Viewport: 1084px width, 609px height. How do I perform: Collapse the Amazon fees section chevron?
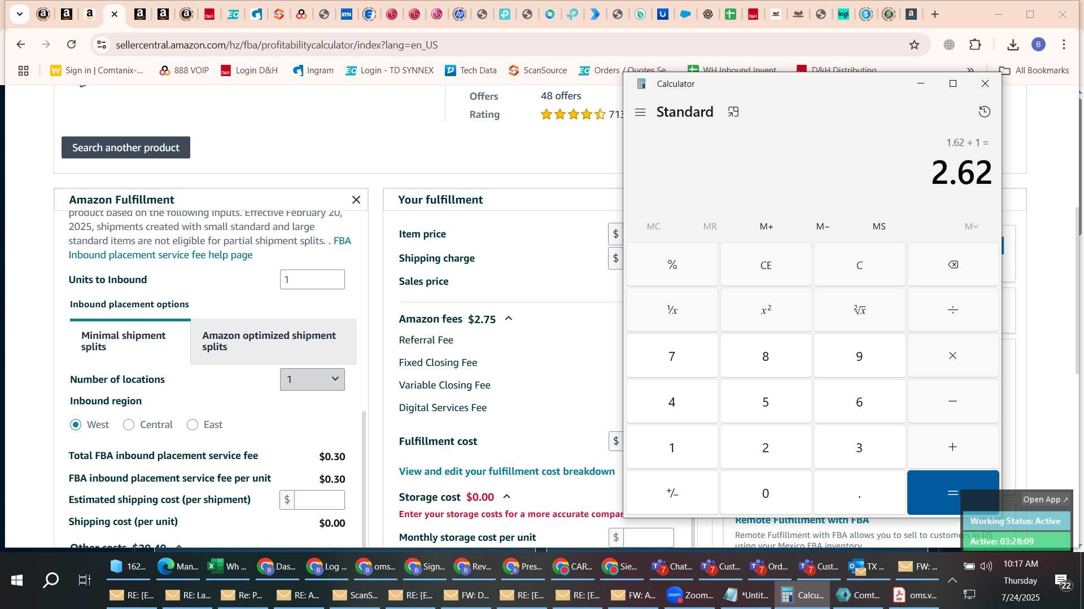508,319
